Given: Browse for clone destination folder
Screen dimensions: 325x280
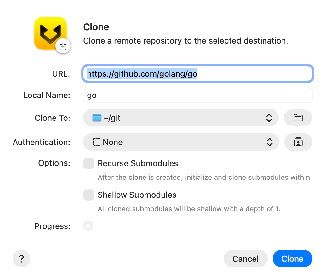Looking at the screenshot, I should tap(298, 118).
